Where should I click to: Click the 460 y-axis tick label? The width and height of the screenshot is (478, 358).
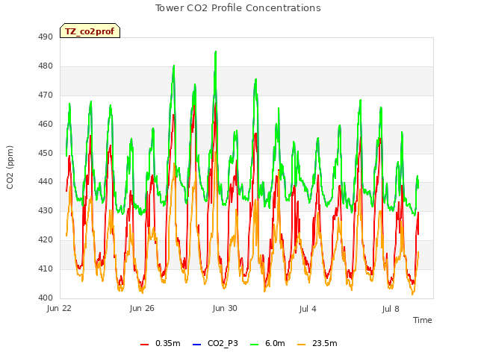(x=46, y=124)
